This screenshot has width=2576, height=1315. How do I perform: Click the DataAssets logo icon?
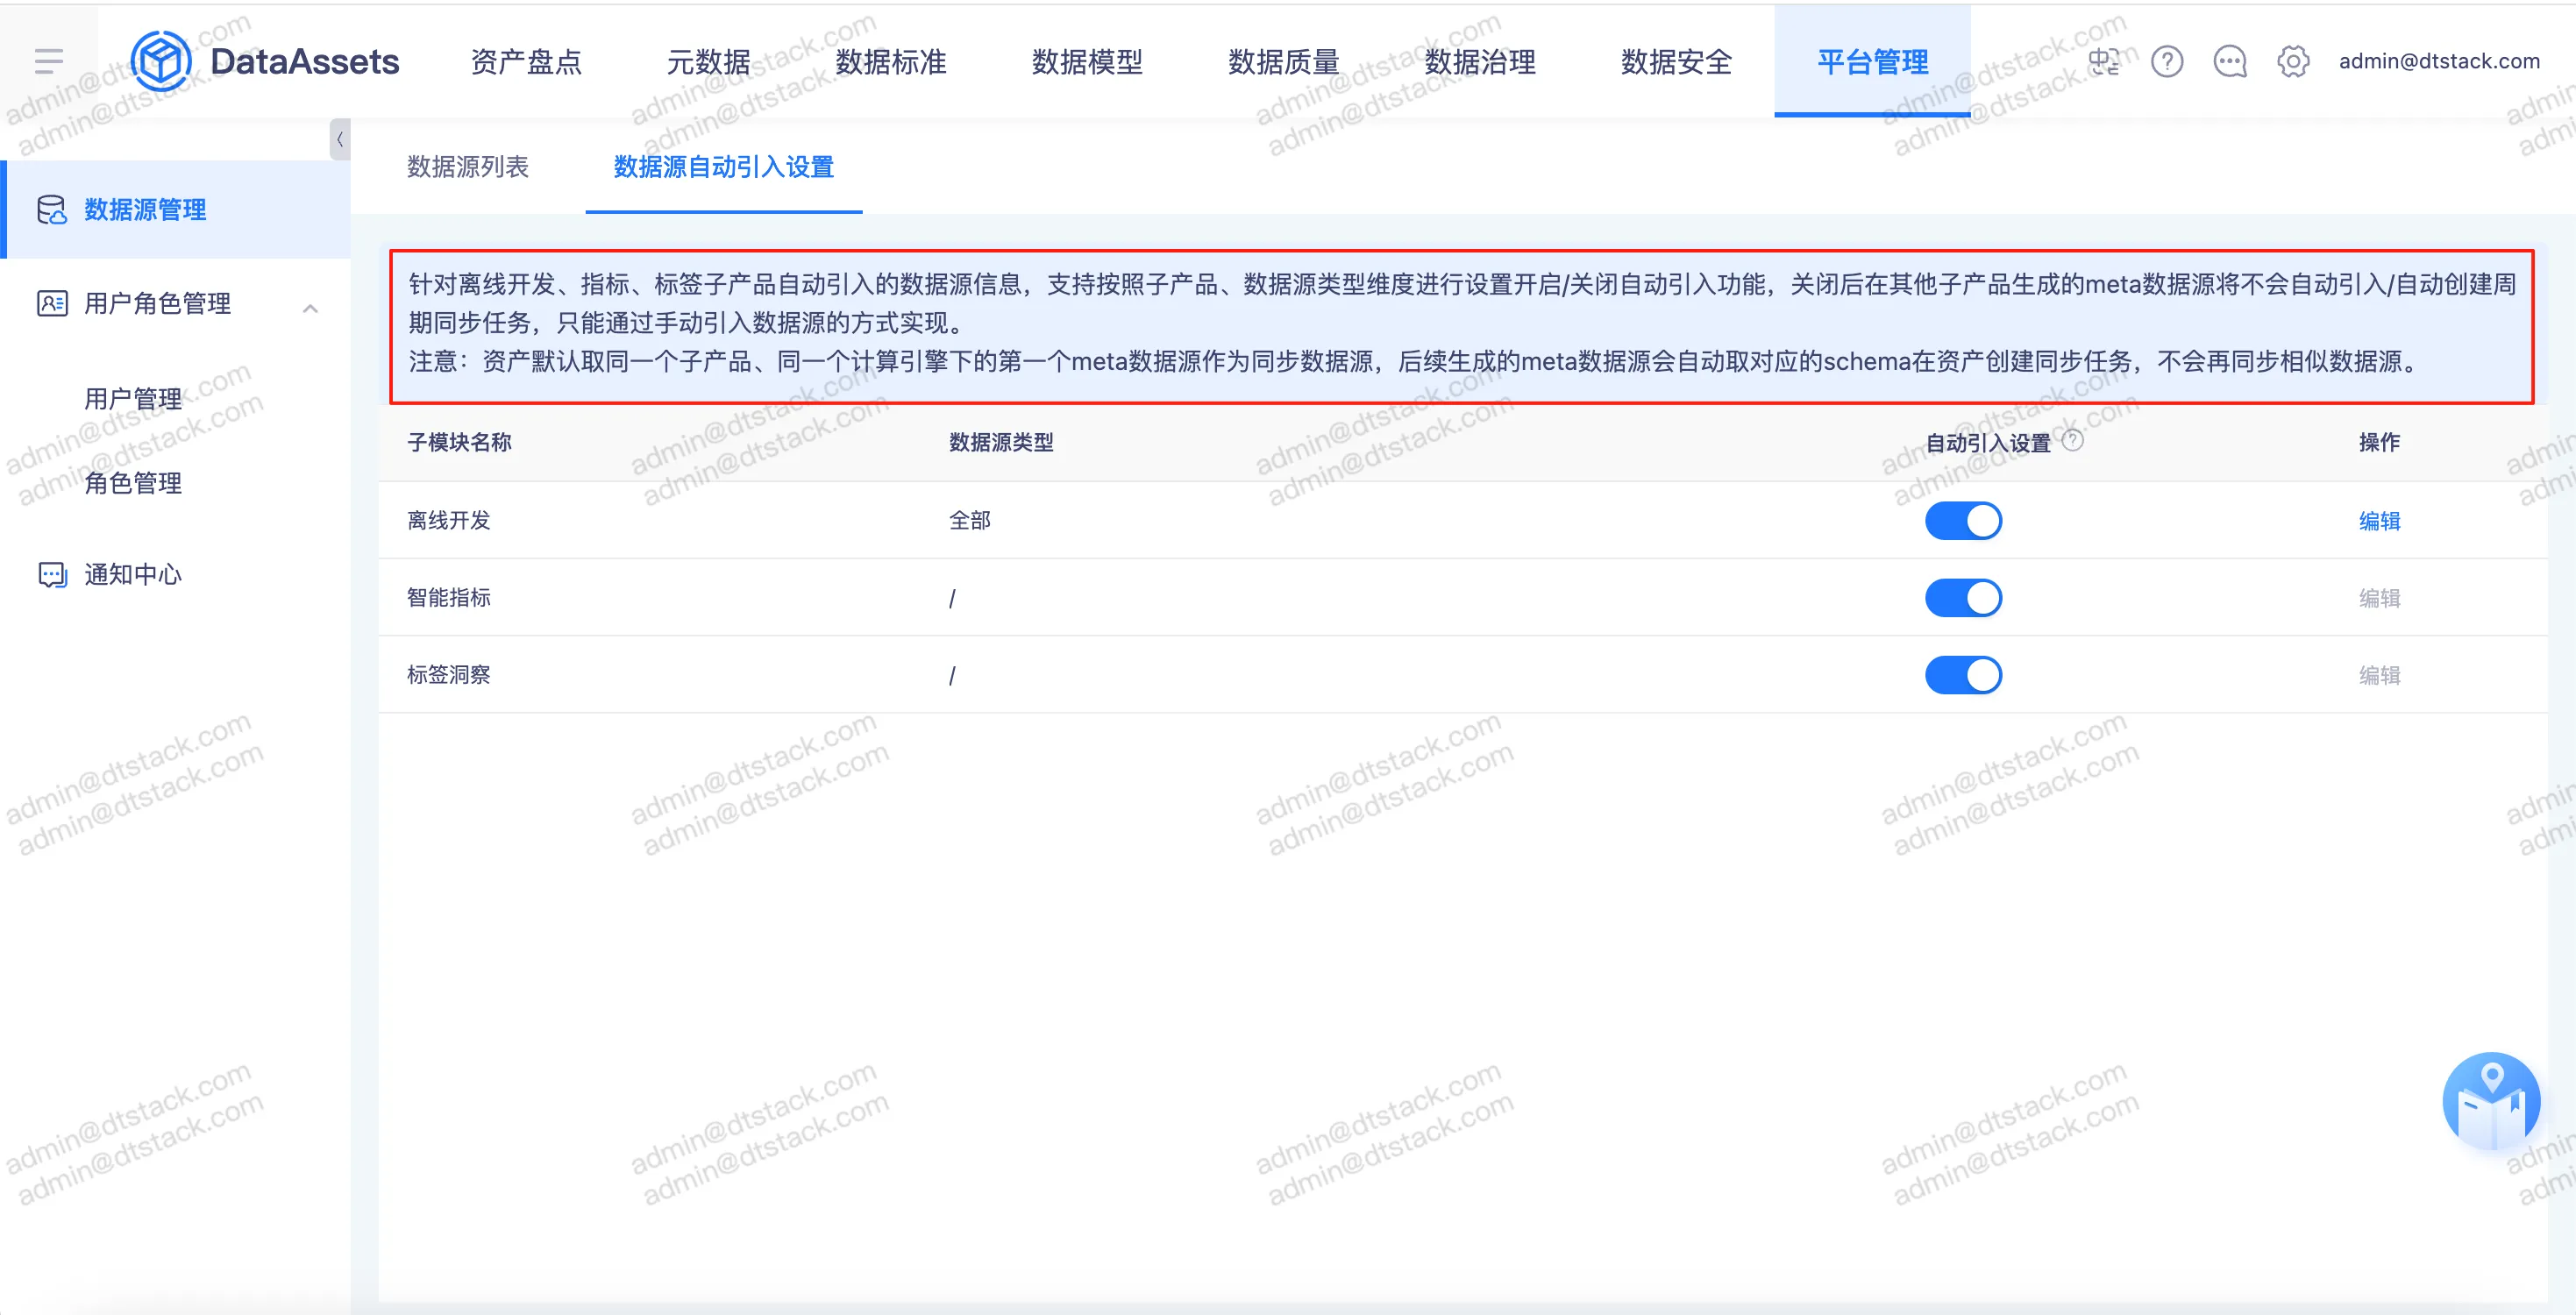(x=160, y=62)
